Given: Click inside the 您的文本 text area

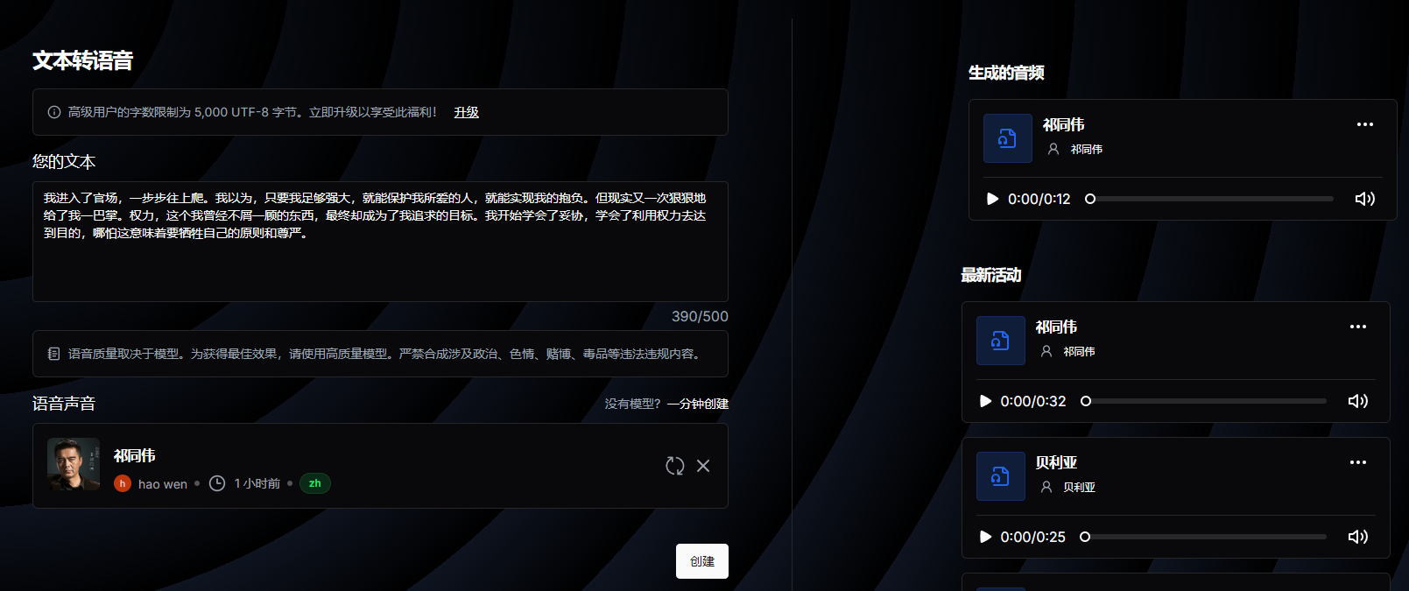Looking at the screenshot, I should click(x=380, y=242).
